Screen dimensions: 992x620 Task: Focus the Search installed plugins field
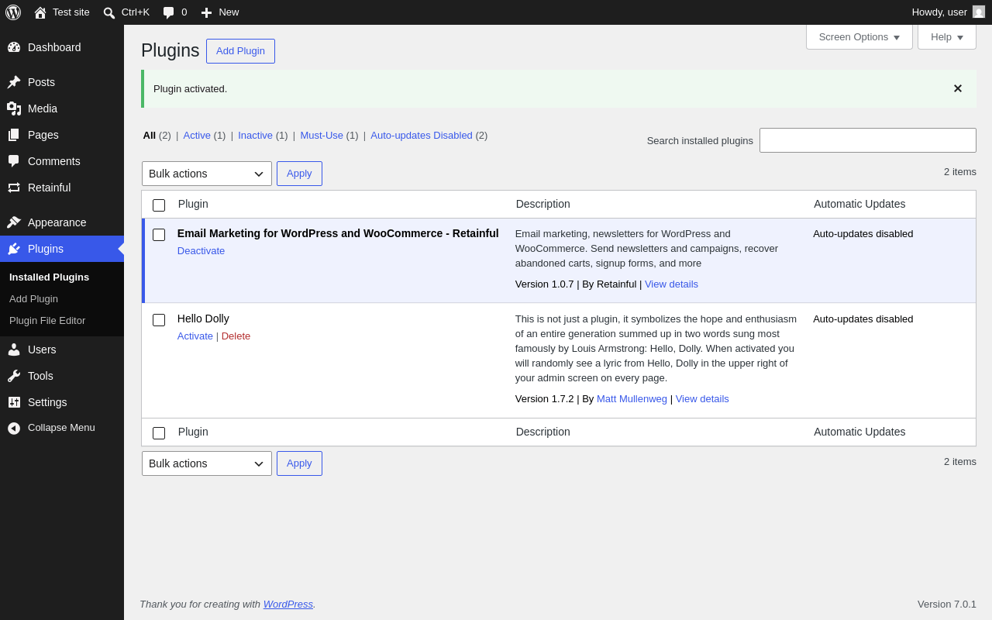868,140
